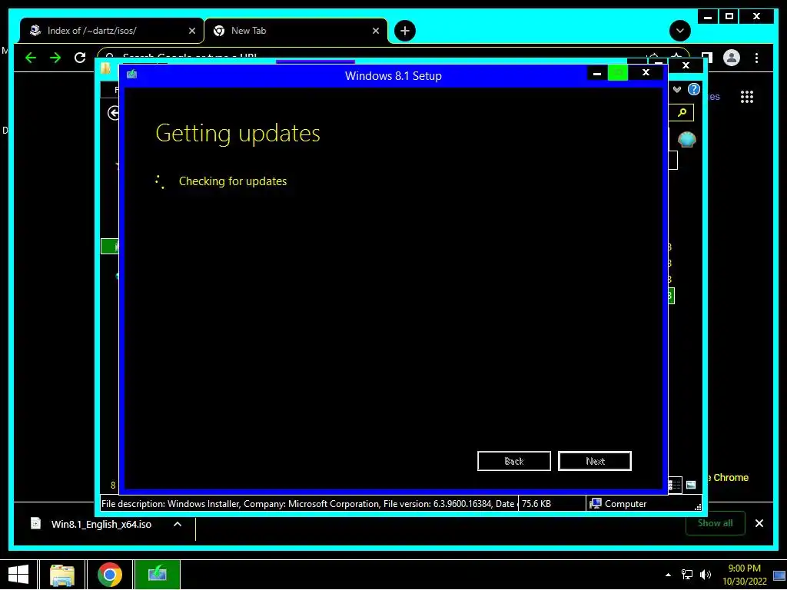This screenshot has height=590, width=787.
Task: Go back with Chrome back arrow
Action: click(31, 58)
